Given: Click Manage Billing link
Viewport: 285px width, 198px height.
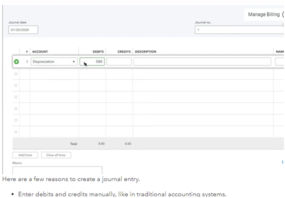Looking at the screenshot, I should pyautogui.click(x=264, y=15).
